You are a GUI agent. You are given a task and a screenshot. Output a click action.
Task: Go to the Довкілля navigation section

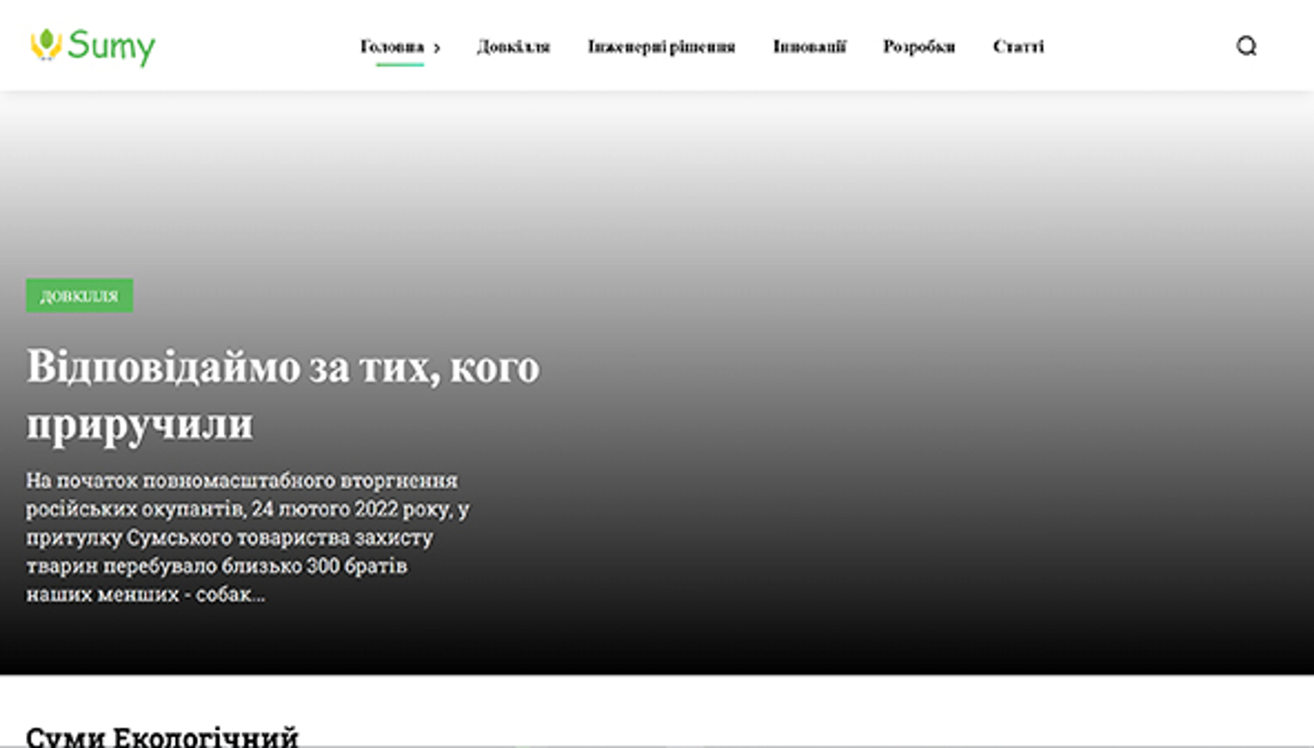513,47
